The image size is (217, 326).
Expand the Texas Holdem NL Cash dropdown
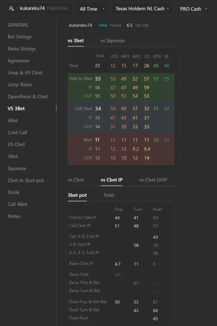142,9
